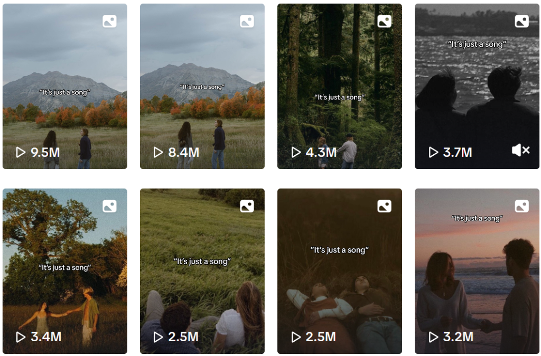The height and width of the screenshot is (356, 541).
Task: Click the photo icon on the 9.5M views post
Action: pos(109,21)
